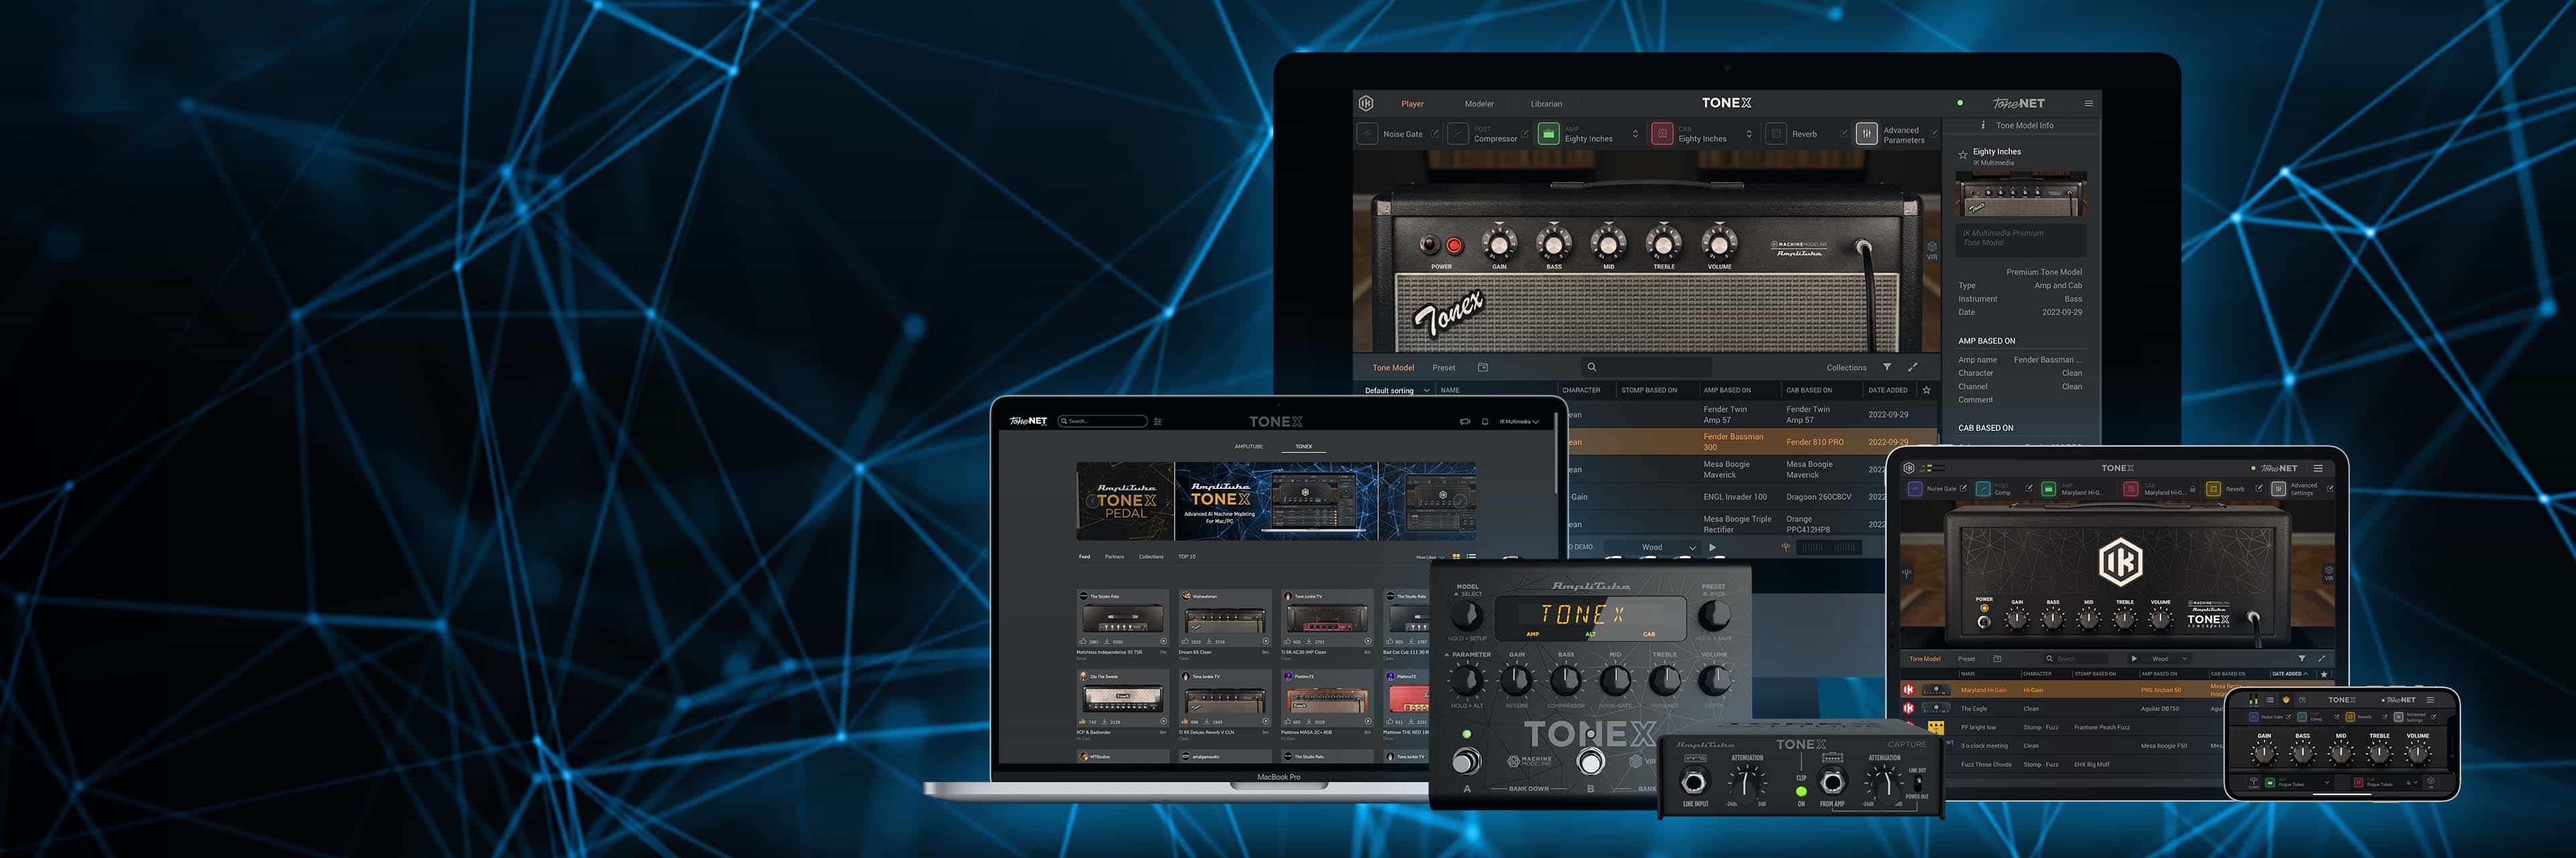This screenshot has height=858, width=2576.
Task: Open TOP 10 section on ToneNET page
Action: pyautogui.click(x=1186, y=556)
